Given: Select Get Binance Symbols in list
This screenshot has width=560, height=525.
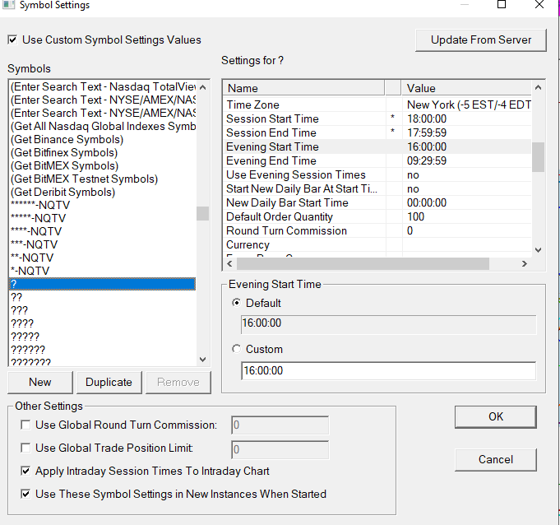Looking at the screenshot, I should [103, 139].
